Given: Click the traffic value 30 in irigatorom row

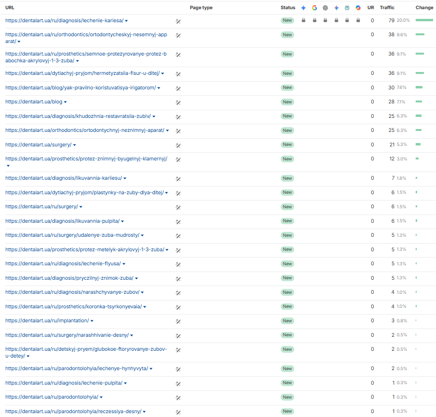Looking at the screenshot, I should pyautogui.click(x=391, y=87).
